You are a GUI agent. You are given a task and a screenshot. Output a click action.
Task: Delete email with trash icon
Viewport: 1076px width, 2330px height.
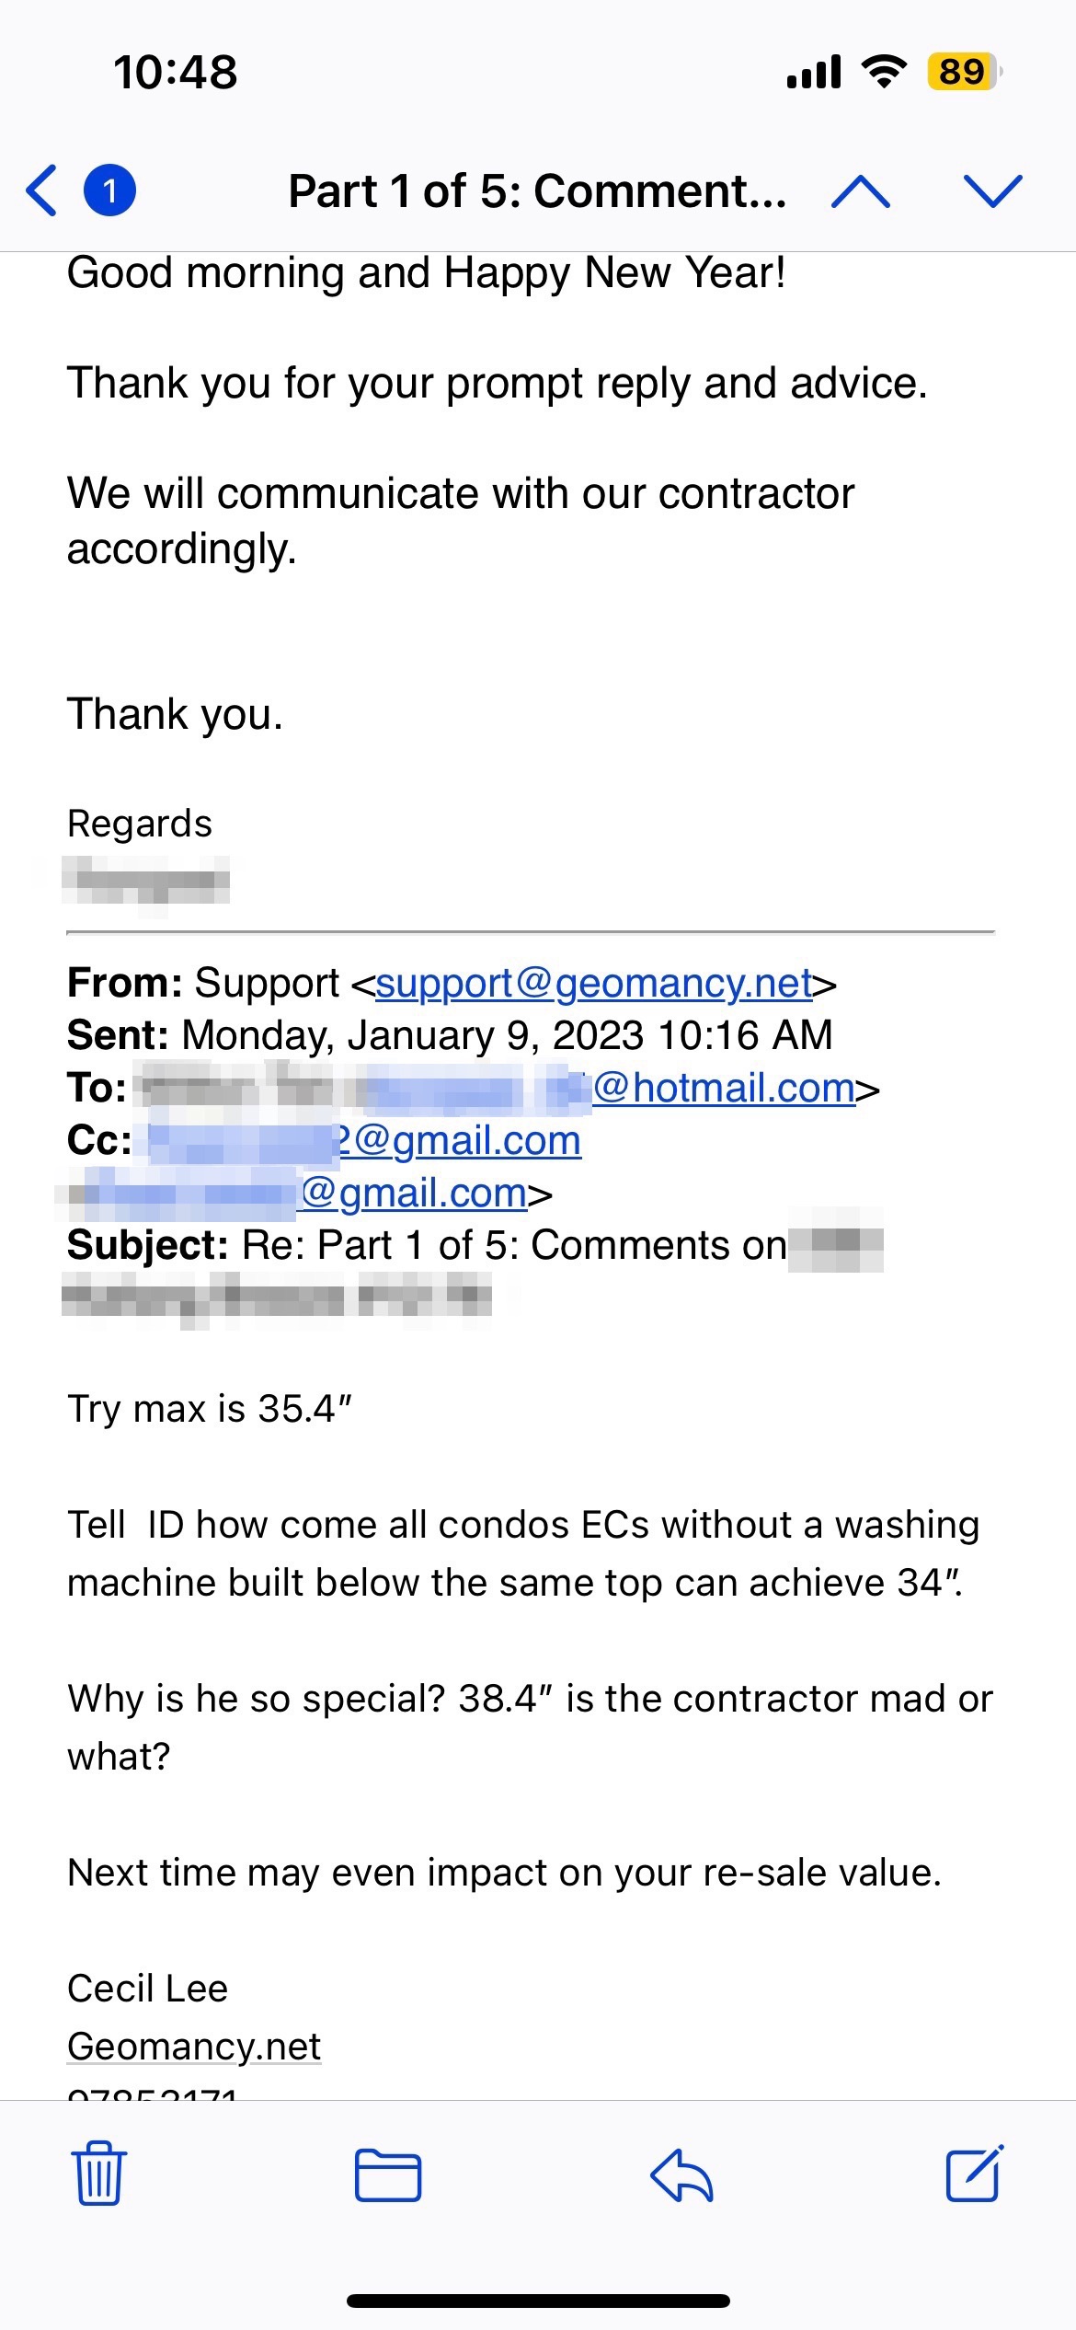pyautogui.click(x=98, y=2175)
